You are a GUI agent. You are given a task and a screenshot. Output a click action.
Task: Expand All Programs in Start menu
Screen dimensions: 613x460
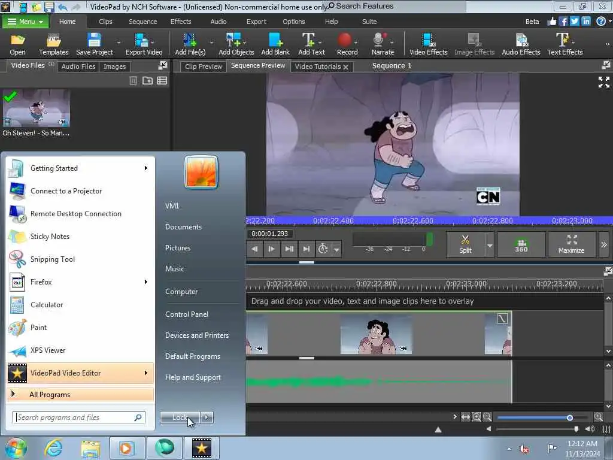click(80, 394)
